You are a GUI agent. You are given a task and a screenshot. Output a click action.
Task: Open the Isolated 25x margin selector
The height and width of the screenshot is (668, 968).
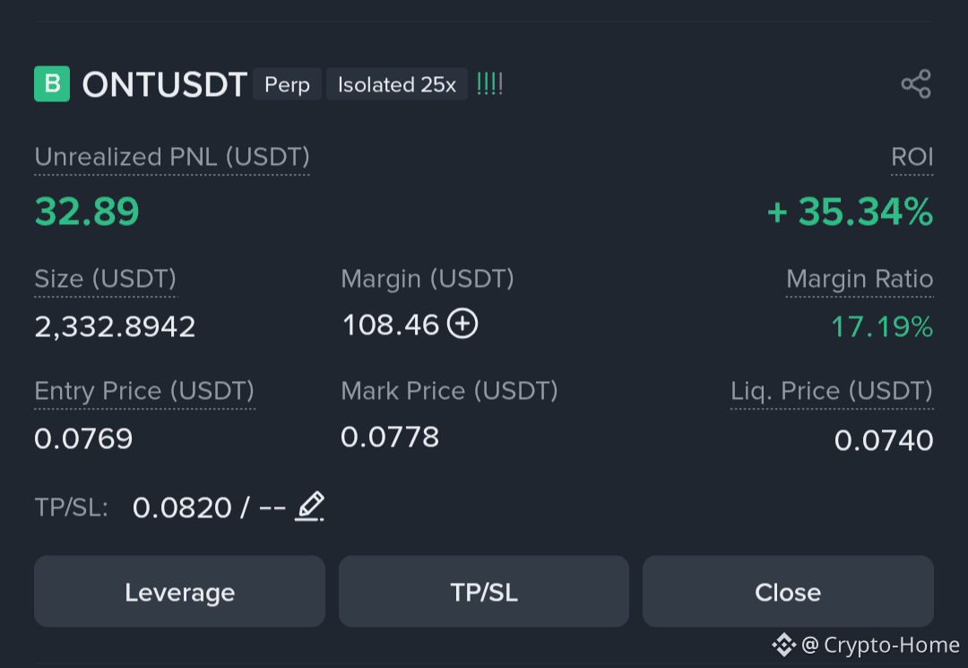pyautogui.click(x=397, y=84)
